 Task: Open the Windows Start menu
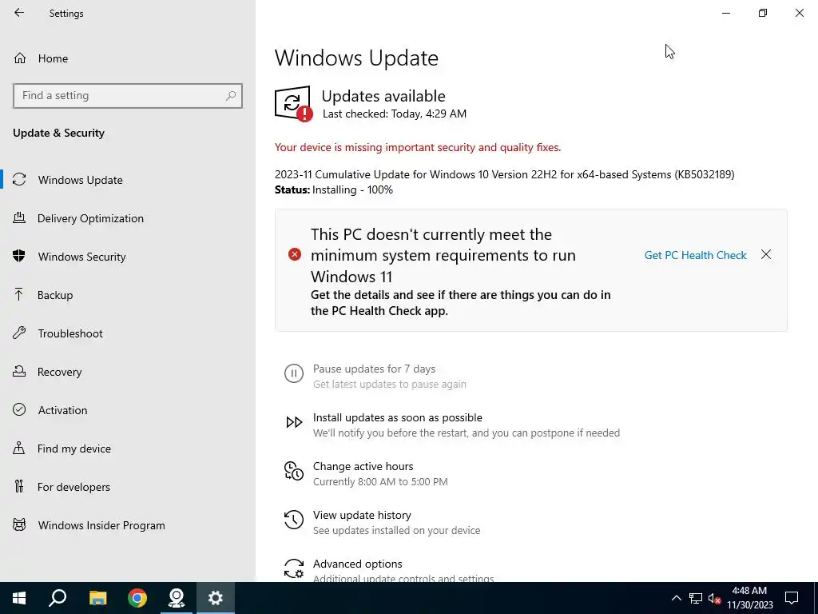(x=19, y=598)
